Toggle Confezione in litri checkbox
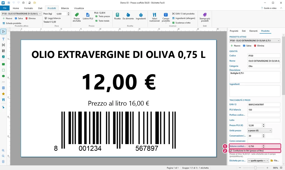Image resolution: width=285 pixels, height=170 pixels. 231,151
